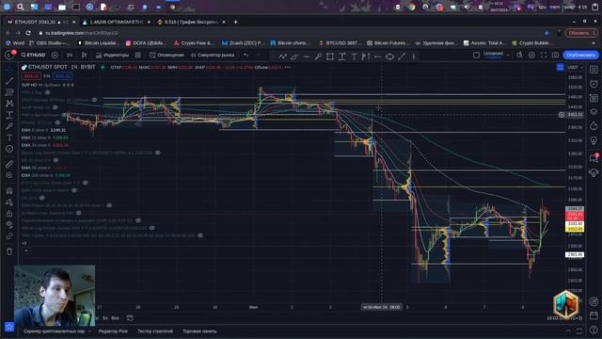602x339 pixels.
Task: Expand the bottom panel with the up chevron
Action: (568, 331)
